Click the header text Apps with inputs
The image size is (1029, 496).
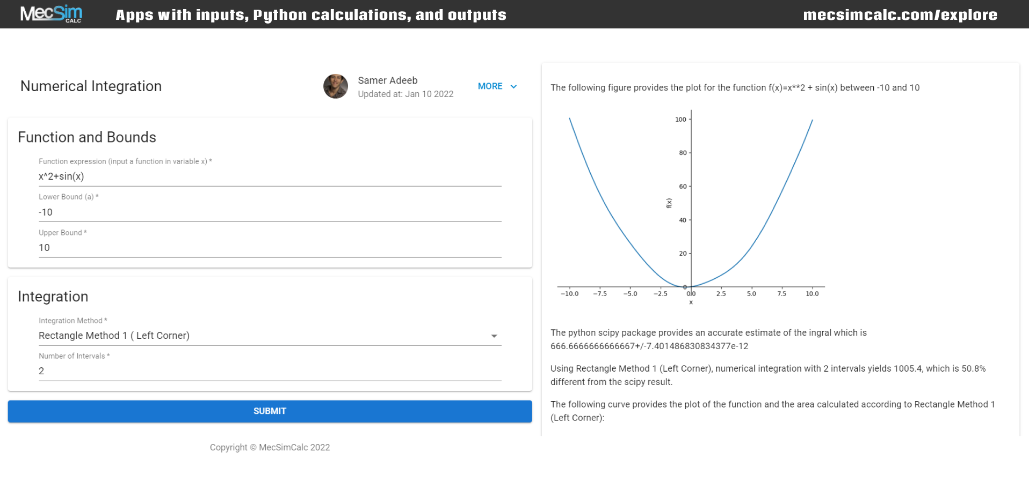tap(310, 14)
